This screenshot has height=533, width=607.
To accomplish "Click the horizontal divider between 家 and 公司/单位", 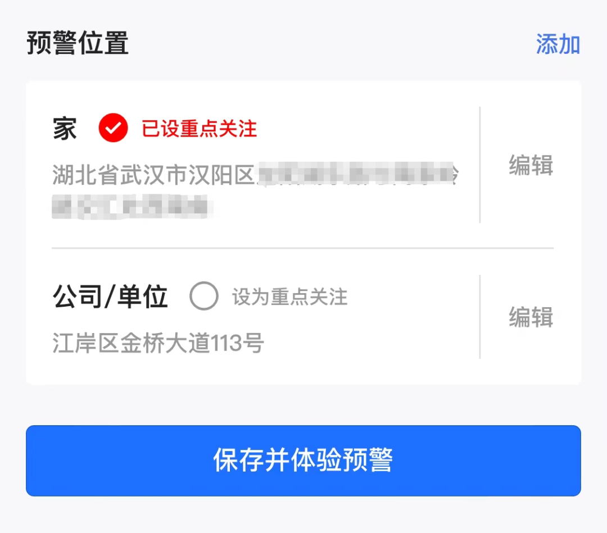I will 302,248.
